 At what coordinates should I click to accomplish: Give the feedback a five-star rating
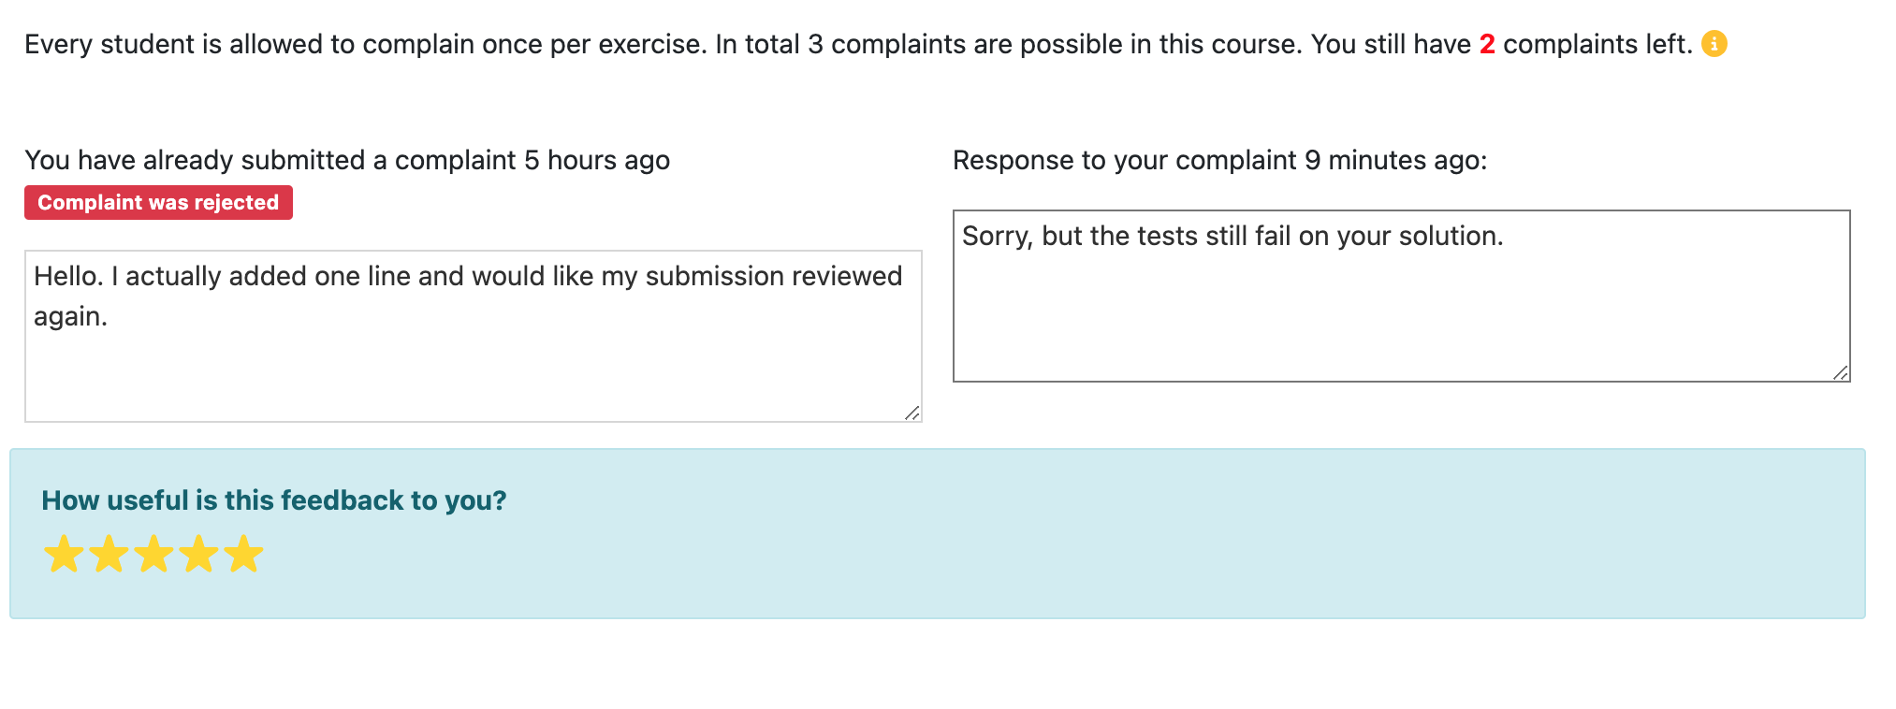[243, 554]
